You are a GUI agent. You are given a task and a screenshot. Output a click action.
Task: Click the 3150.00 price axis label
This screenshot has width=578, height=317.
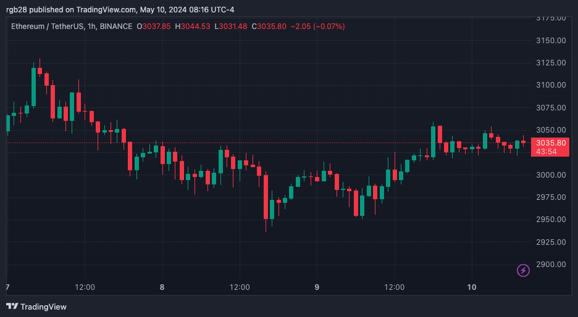pos(551,41)
